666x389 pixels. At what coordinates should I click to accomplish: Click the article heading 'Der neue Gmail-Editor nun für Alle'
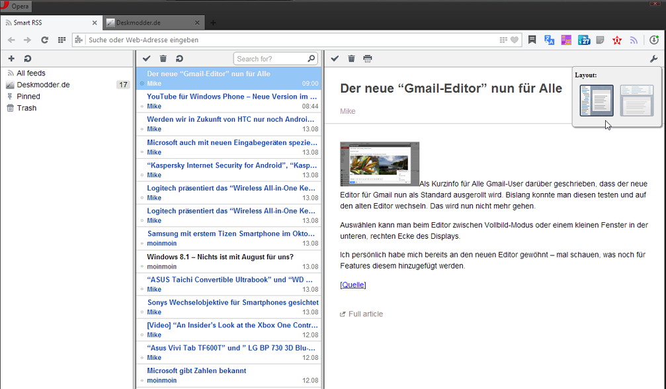pos(451,89)
